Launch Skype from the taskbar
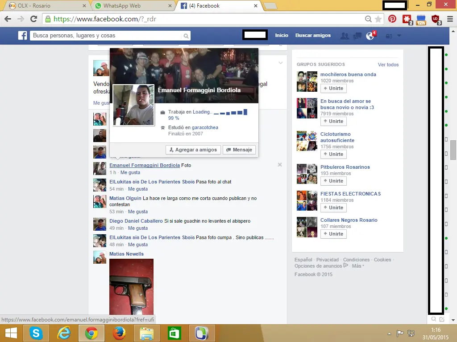Viewport: 457px width, 342px height. tap(36, 333)
